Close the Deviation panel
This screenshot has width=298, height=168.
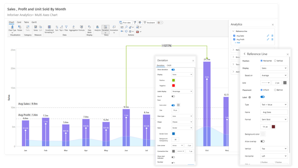(193, 61)
